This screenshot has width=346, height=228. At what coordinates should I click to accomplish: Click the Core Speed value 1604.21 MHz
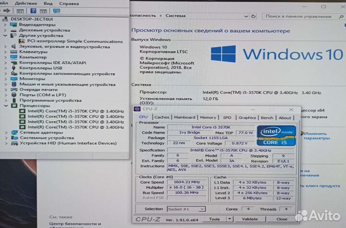(x=186, y=182)
